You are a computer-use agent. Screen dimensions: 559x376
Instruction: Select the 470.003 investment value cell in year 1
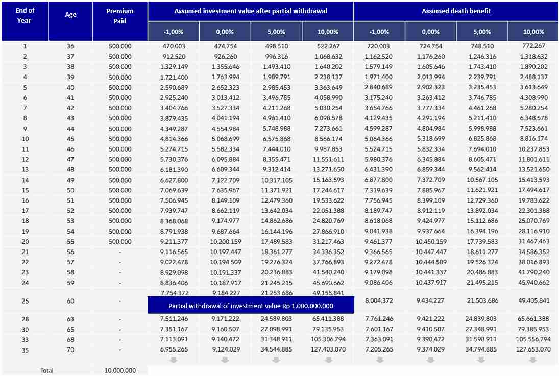tap(174, 46)
